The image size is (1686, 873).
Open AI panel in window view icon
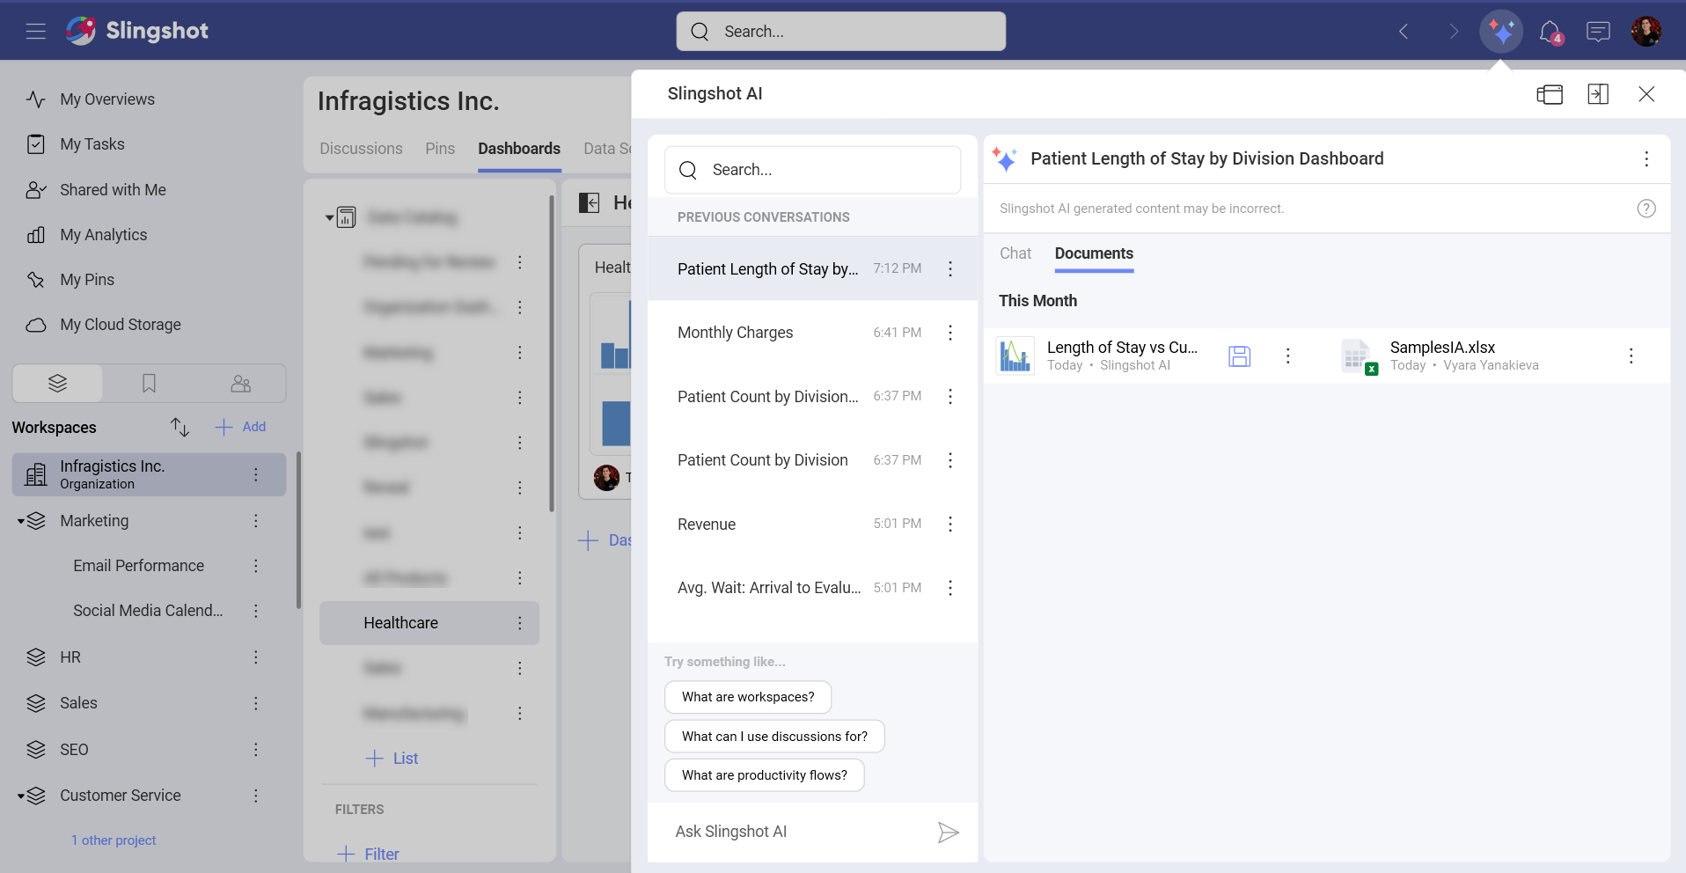[x=1550, y=94]
